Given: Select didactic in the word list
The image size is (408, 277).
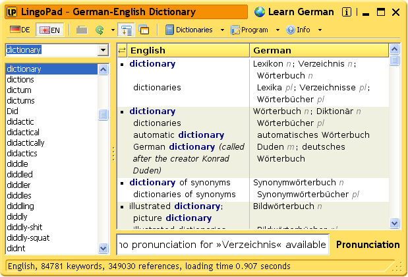Looking at the screenshot, I should (51, 122).
